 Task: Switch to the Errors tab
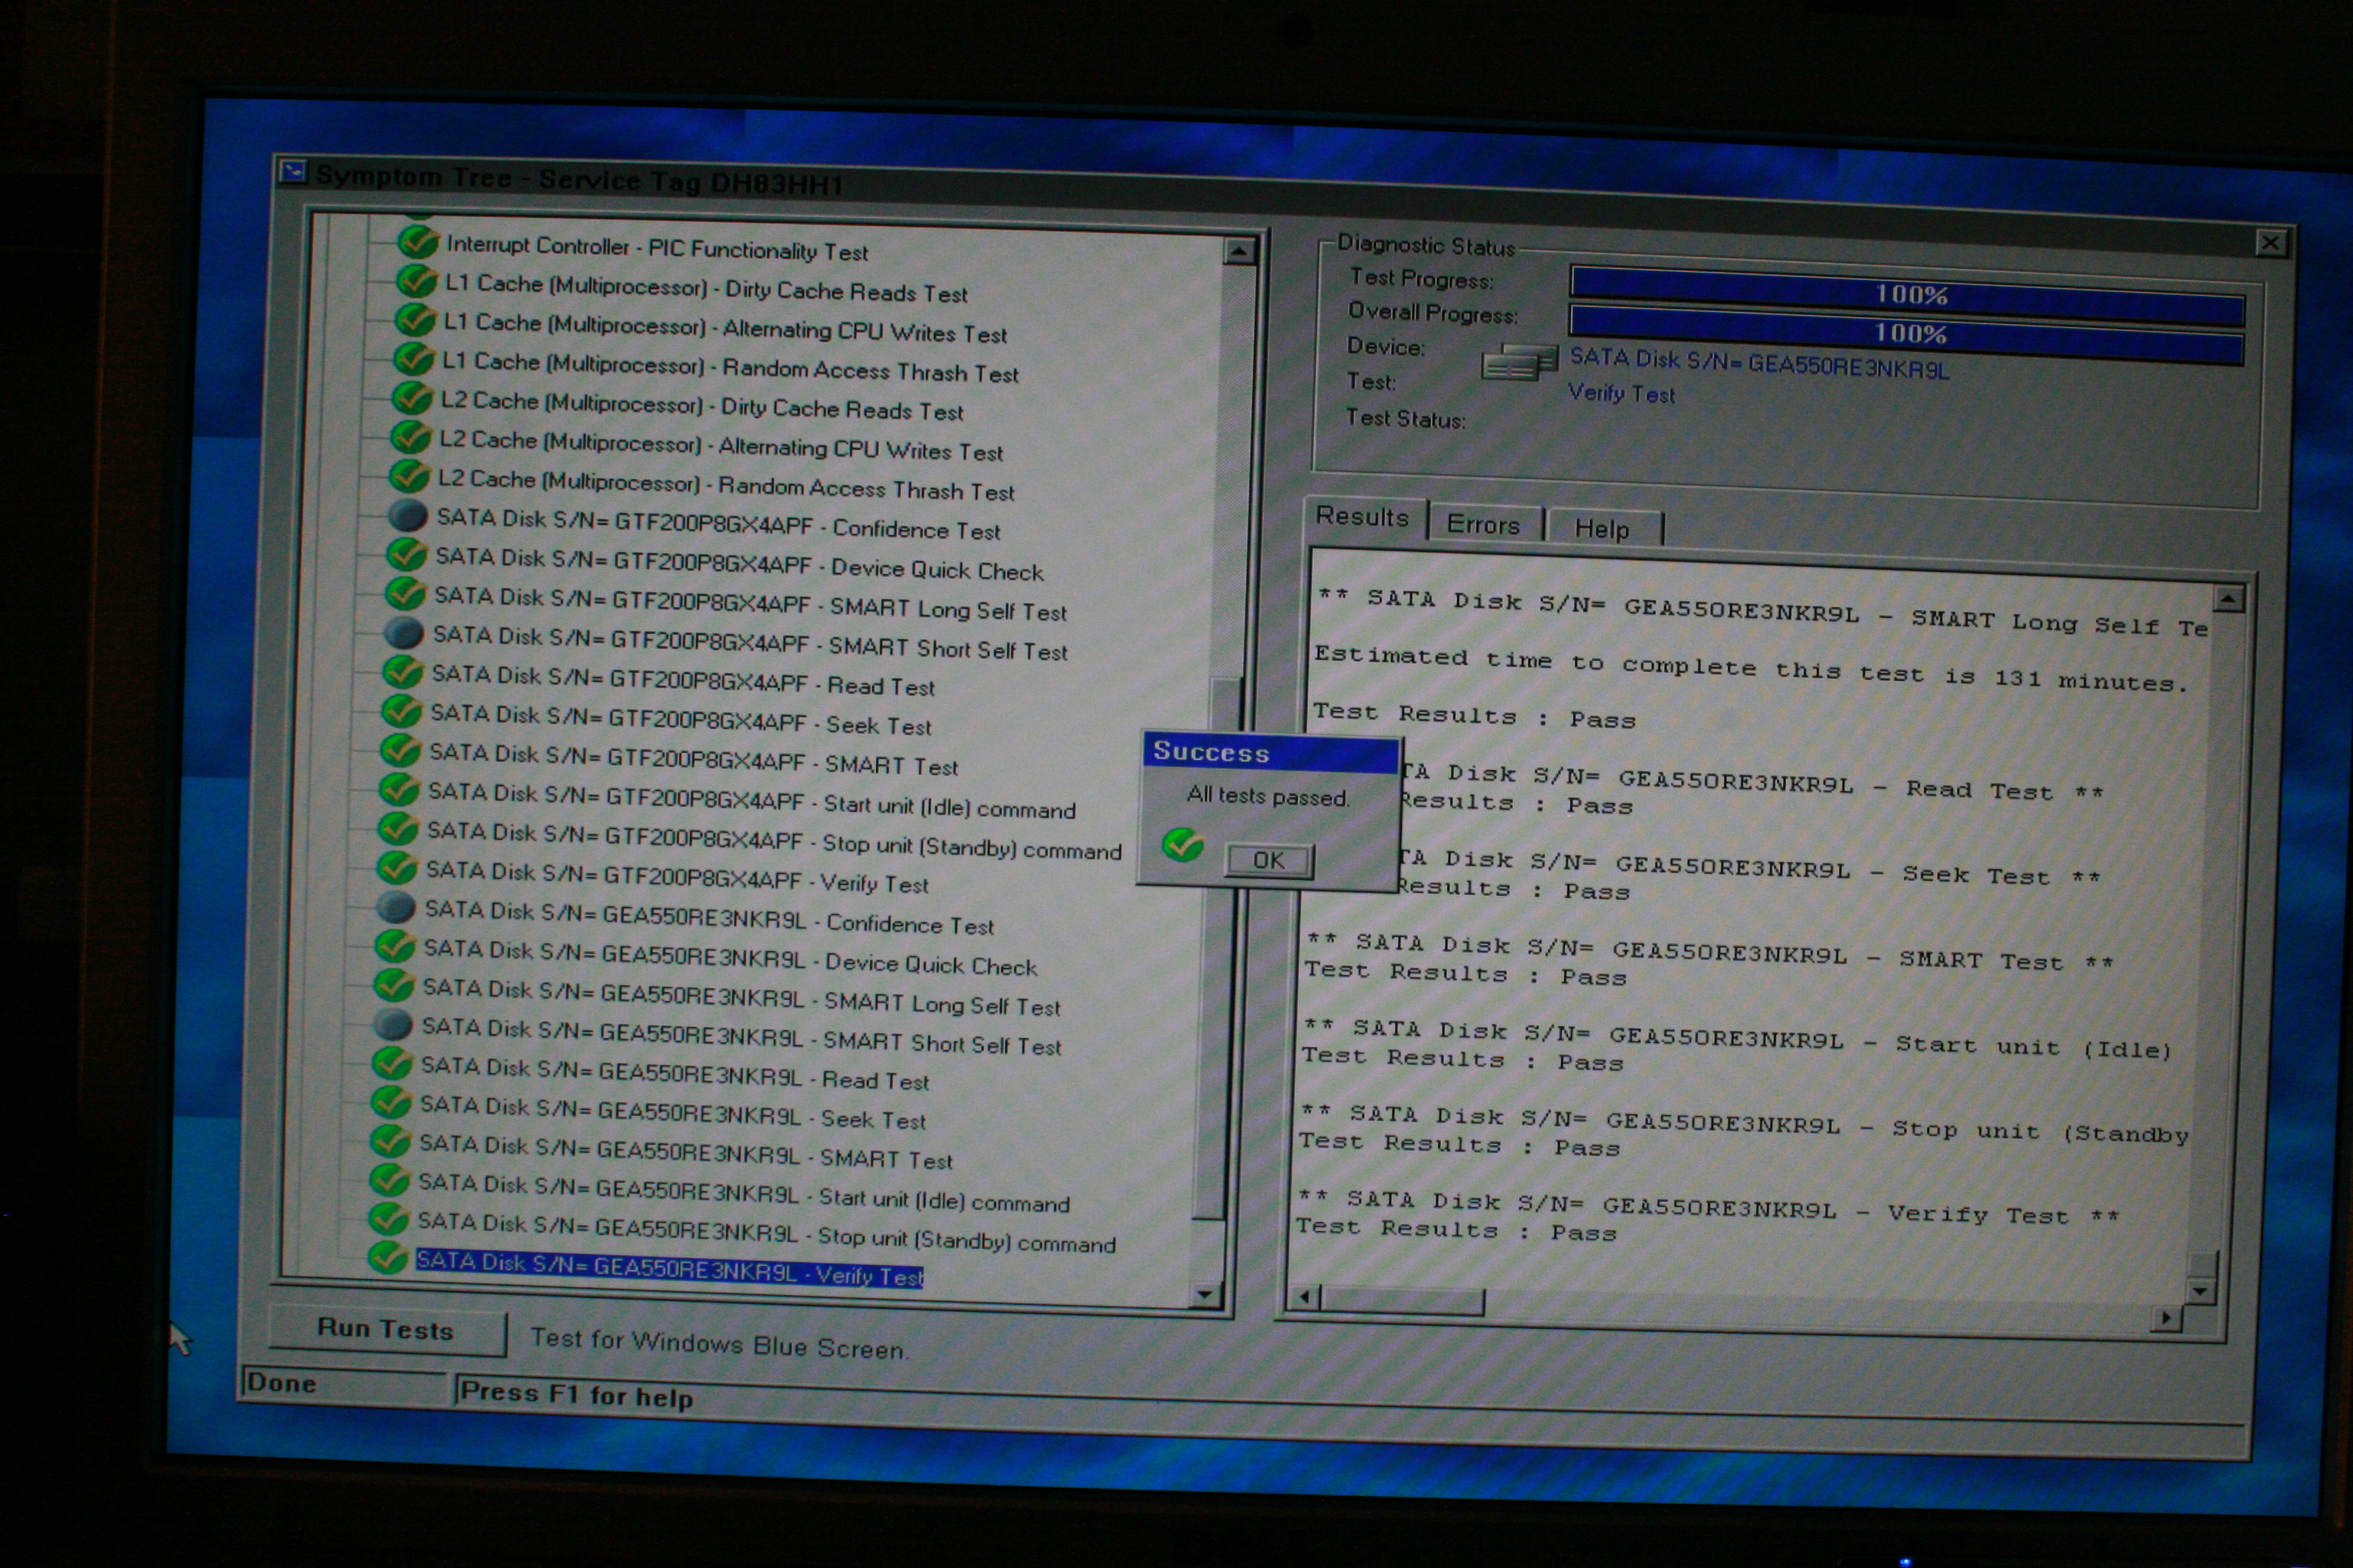pos(1483,525)
